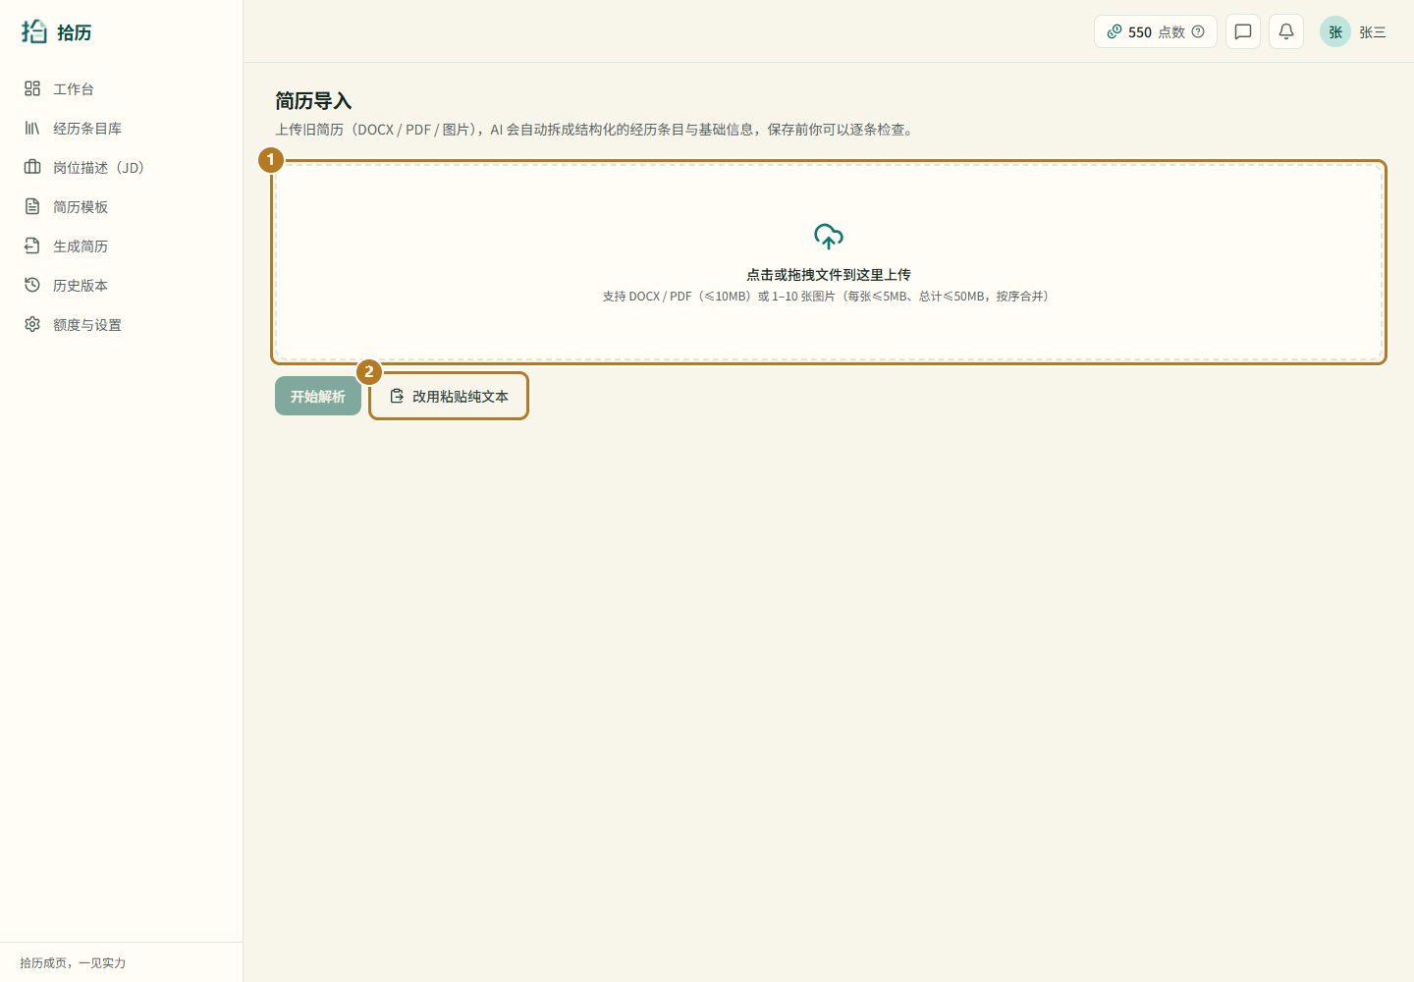The image size is (1414, 982).
Task: Click the 简历模板 document icon
Action: (x=32, y=206)
